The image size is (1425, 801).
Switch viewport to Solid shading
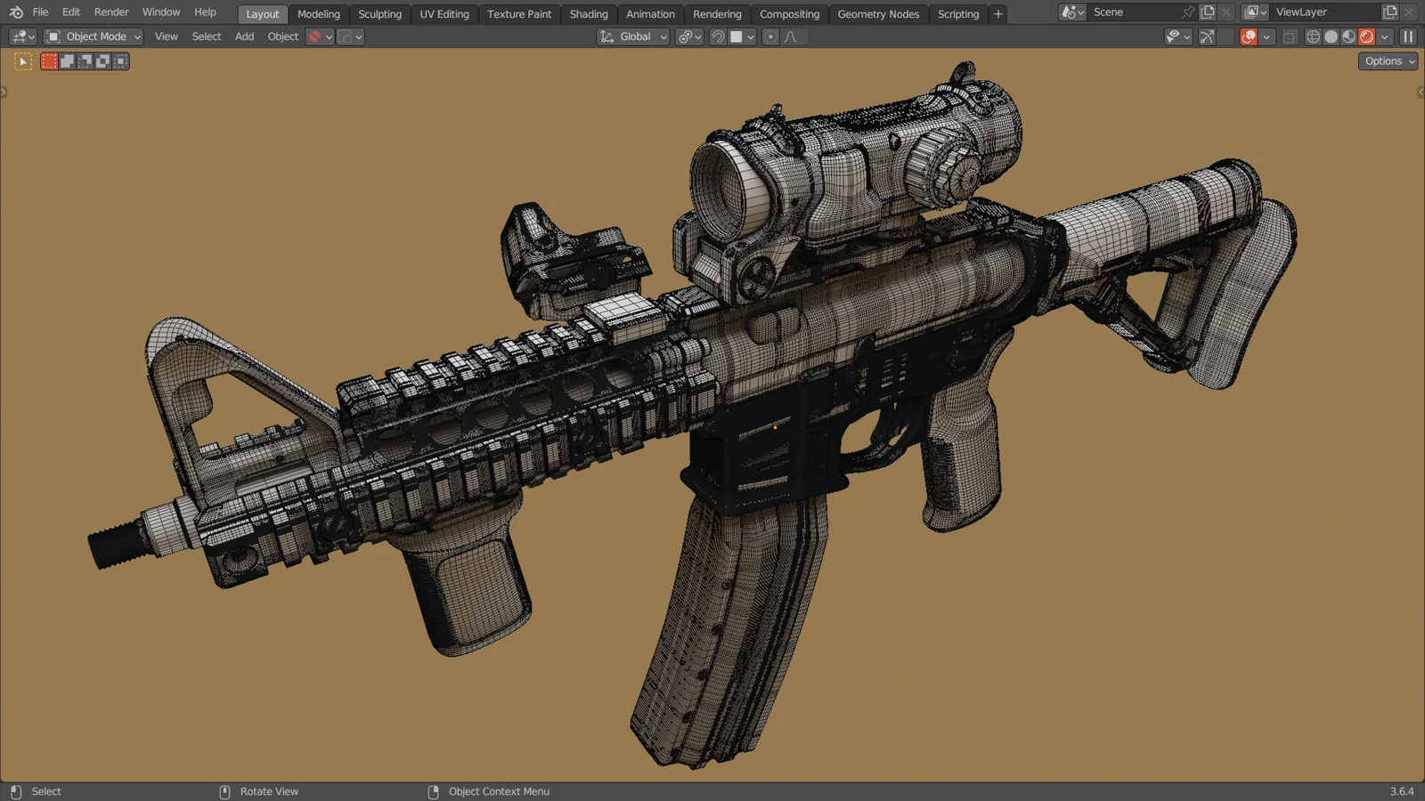[x=1331, y=36]
